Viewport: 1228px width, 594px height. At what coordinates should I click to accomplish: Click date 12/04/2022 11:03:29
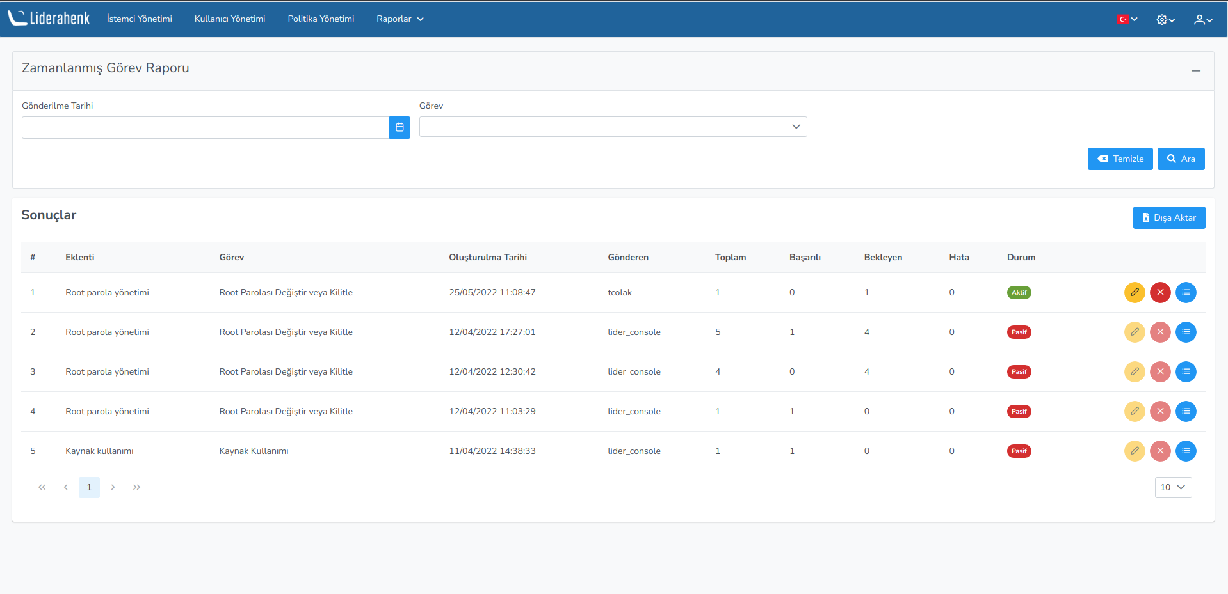(492, 411)
